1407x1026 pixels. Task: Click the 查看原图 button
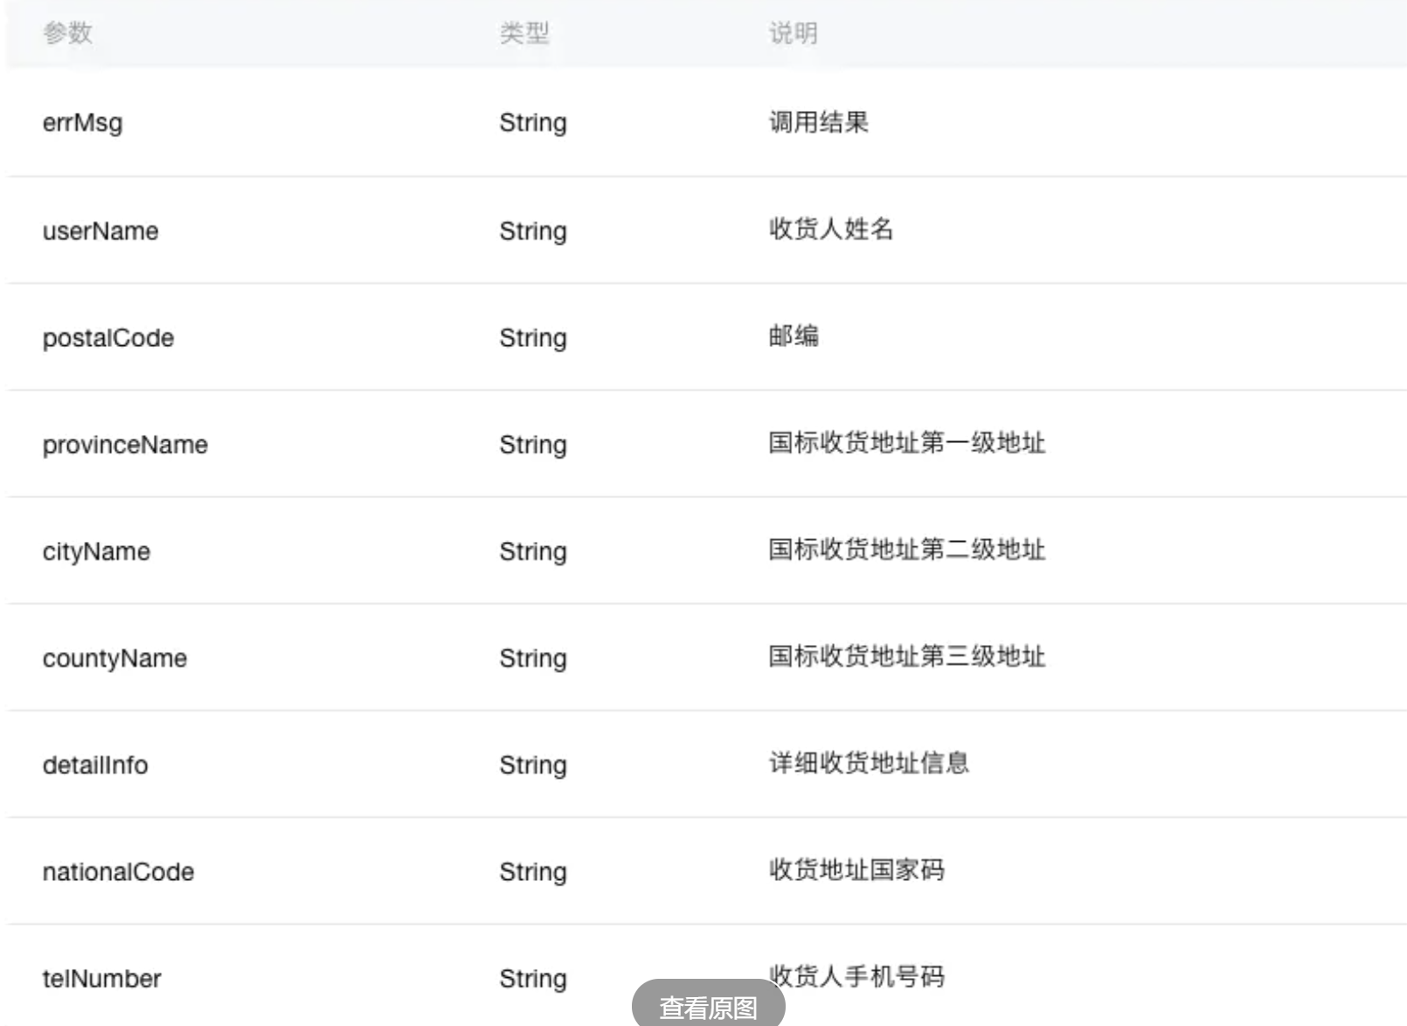point(708,1006)
